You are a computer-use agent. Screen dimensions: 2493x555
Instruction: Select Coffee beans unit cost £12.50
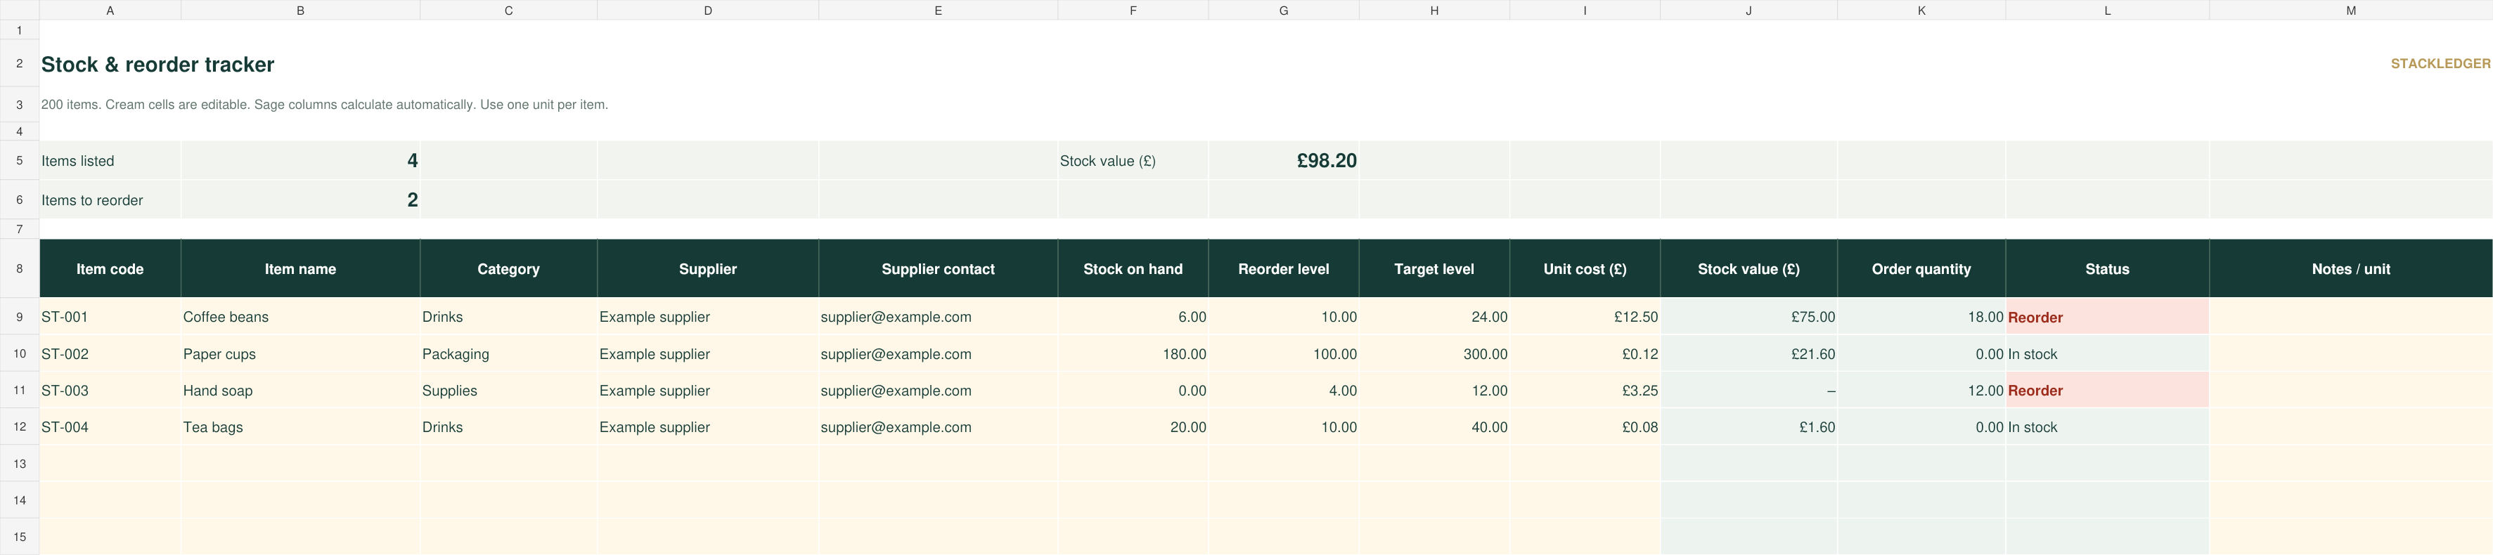pos(1584,317)
